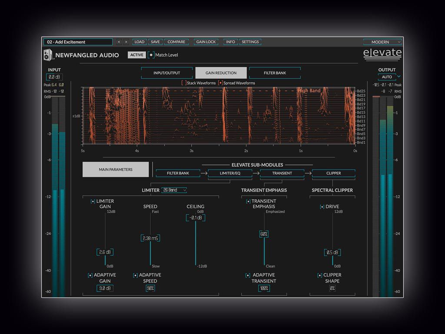Click the SAVE button
The height and width of the screenshot is (334, 445).
coord(155,42)
